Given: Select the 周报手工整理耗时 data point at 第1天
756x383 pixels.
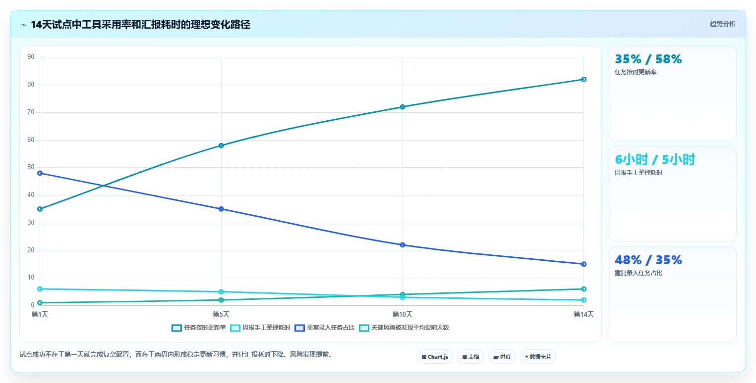Looking at the screenshot, I should coord(40,289).
